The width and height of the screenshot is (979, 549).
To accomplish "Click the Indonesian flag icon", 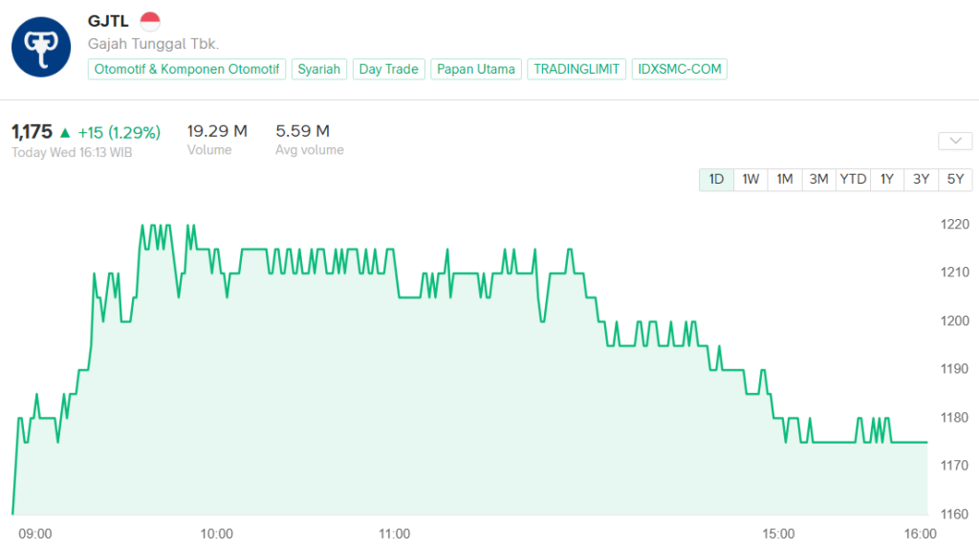I will coord(150,21).
